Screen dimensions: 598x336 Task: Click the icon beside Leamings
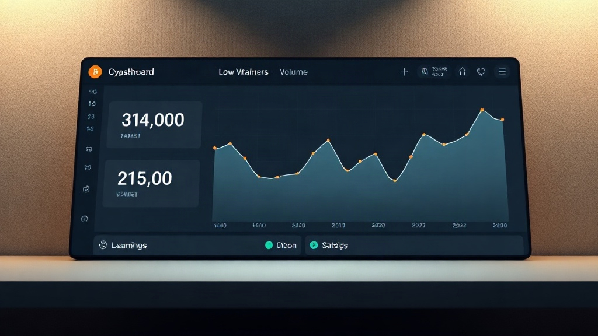coord(103,245)
